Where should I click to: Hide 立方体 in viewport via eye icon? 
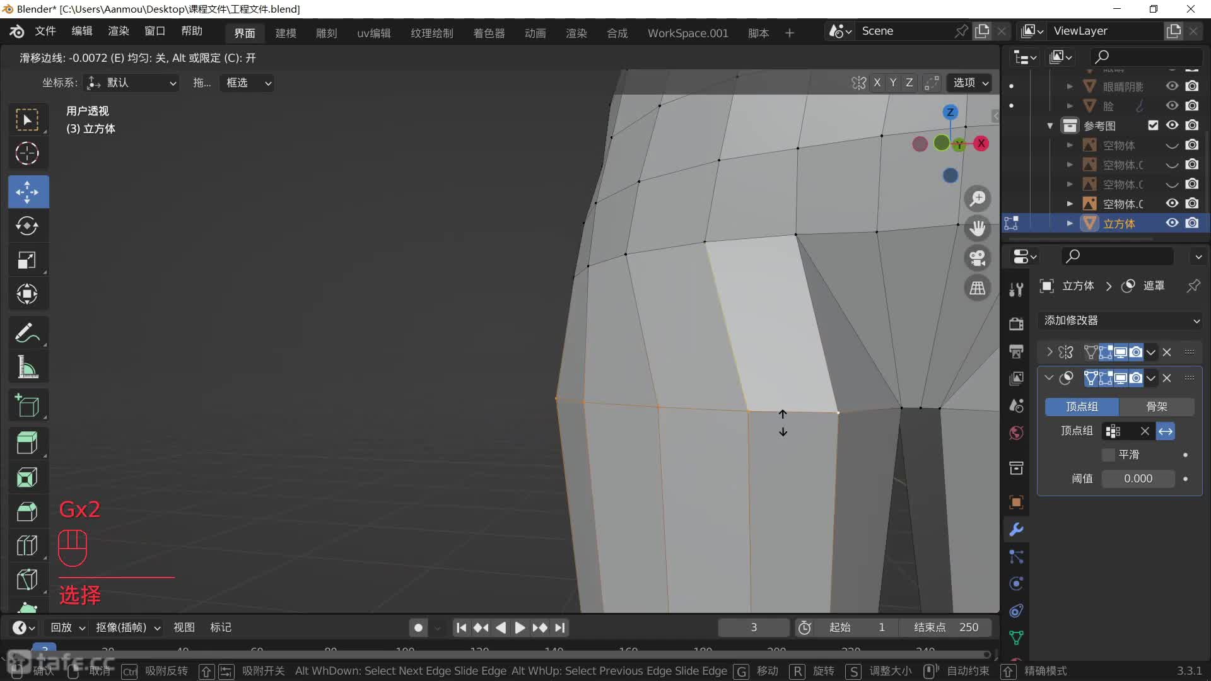(1172, 223)
